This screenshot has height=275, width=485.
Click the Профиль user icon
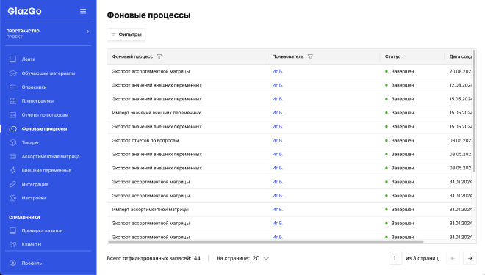pos(12,263)
